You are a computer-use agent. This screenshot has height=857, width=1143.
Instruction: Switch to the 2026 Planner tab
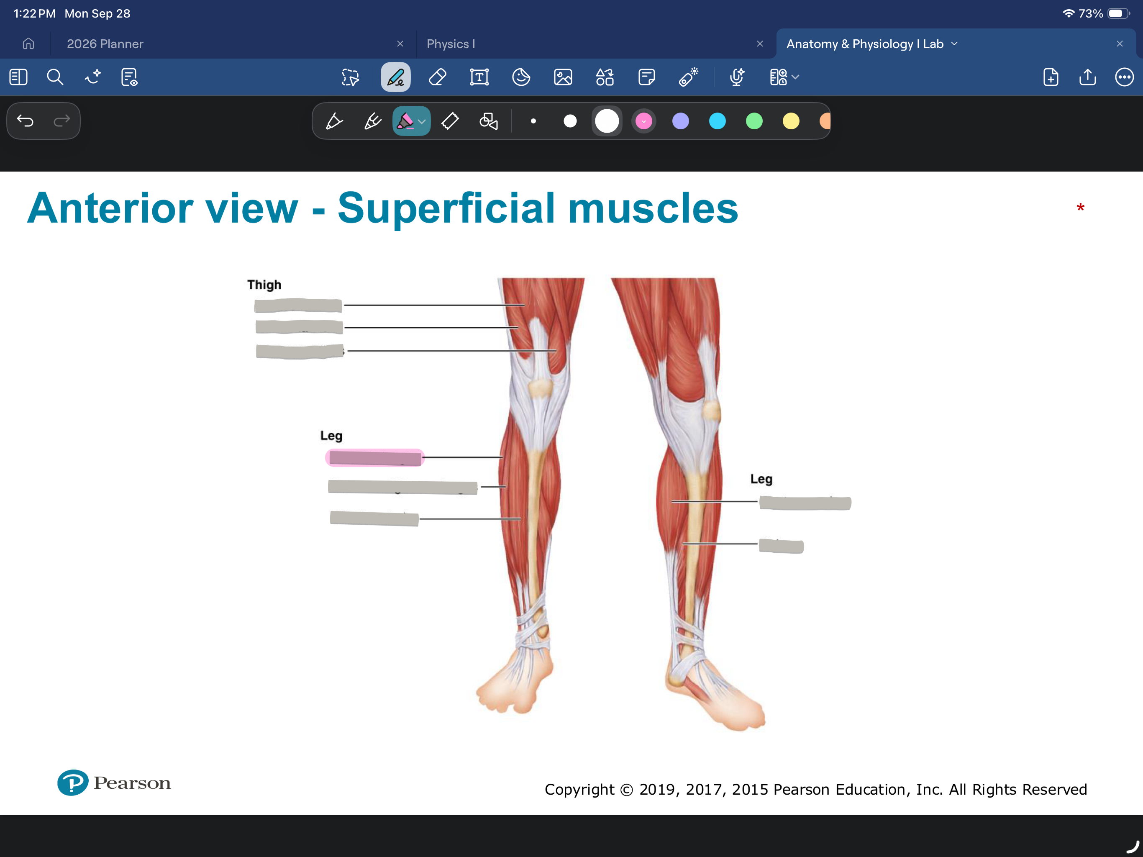105,44
